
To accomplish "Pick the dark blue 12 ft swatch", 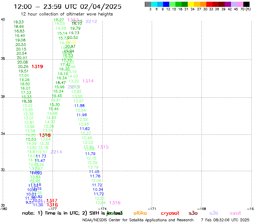I will (166, 4).
